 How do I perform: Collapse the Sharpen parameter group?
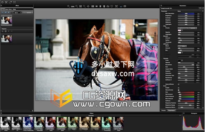162,36
